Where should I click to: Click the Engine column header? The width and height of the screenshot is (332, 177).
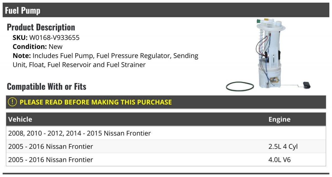point(279,119)
